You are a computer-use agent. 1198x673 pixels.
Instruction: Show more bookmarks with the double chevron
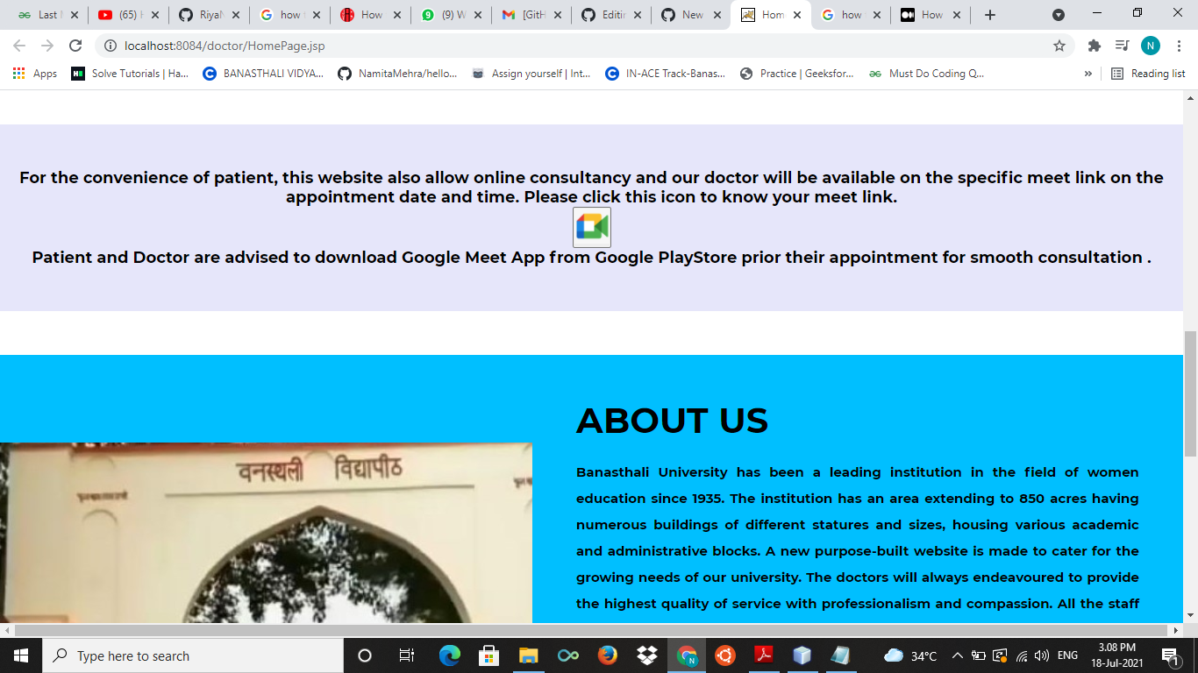(1088, 74)
